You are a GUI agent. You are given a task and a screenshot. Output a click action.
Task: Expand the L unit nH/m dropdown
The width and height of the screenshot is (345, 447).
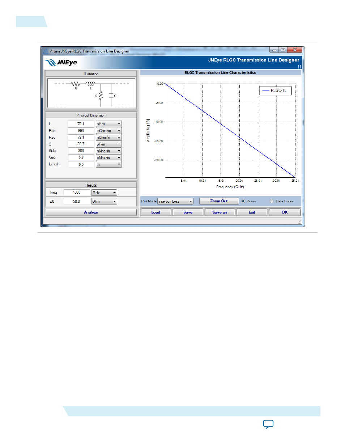point(108,124)
